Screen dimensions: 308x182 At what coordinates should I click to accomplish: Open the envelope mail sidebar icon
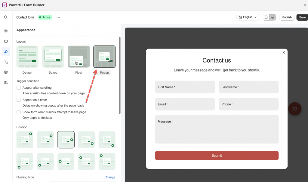coord(6,41)
